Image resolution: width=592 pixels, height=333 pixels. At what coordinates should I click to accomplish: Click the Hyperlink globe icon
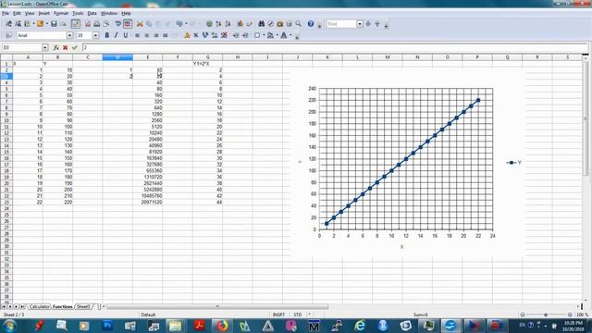click(x=209, y=24)
